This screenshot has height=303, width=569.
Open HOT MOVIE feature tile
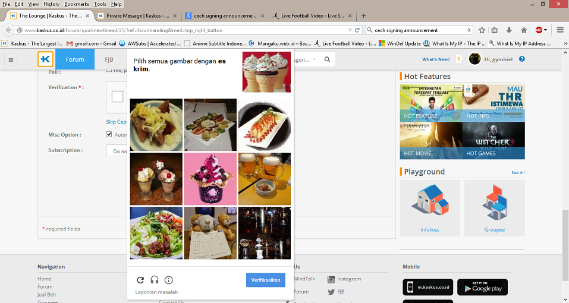click(x=430, y=140)
